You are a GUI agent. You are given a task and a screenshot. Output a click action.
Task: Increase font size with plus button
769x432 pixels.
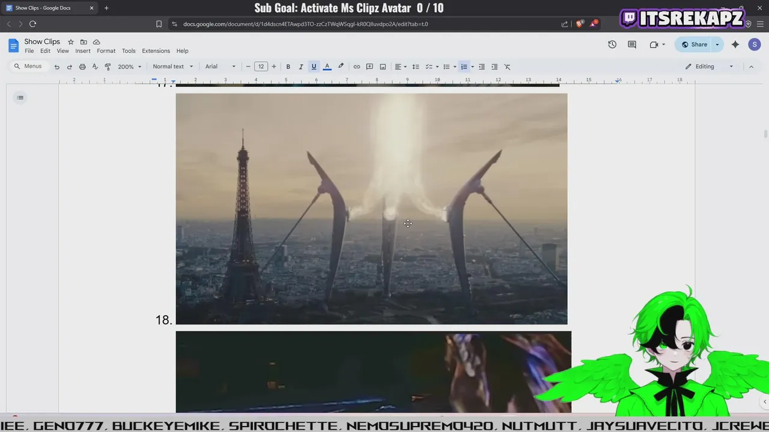coord(274,67)
